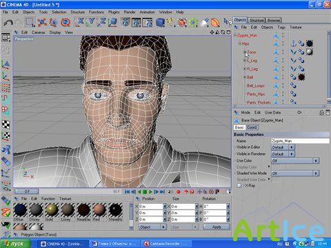Click the viewport move camera icon
This screenshot has width=331, height=248.
pyautogui.click(x=212, y=32)
